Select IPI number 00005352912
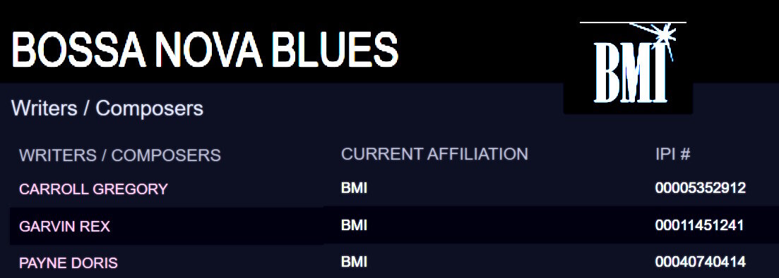 [701, 188]
